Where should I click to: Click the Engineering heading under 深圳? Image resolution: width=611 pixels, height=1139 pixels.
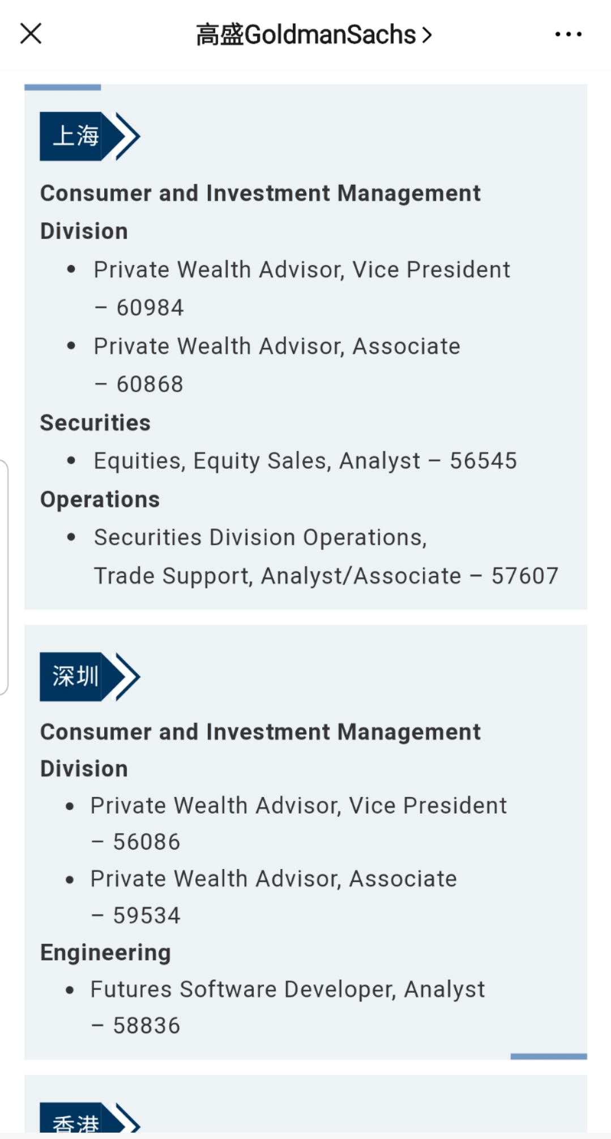coord(105,952)
